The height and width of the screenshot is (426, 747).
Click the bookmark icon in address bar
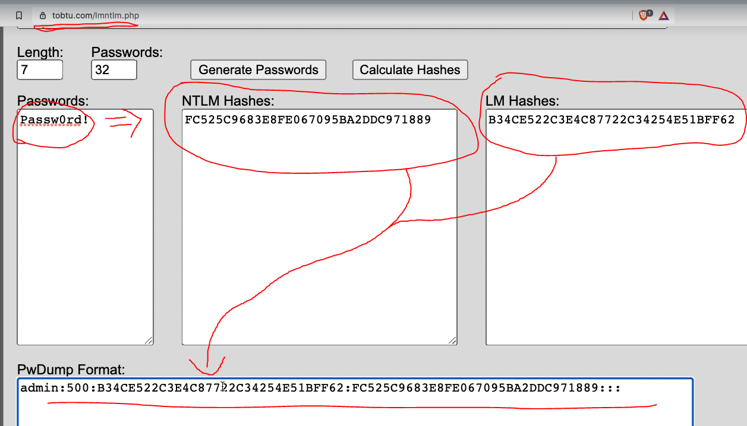[x=19, y=15]
